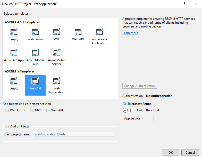202x157 pixels.
Task: Enable the Add unit tests checkbox
Action: tap(7, 126)
